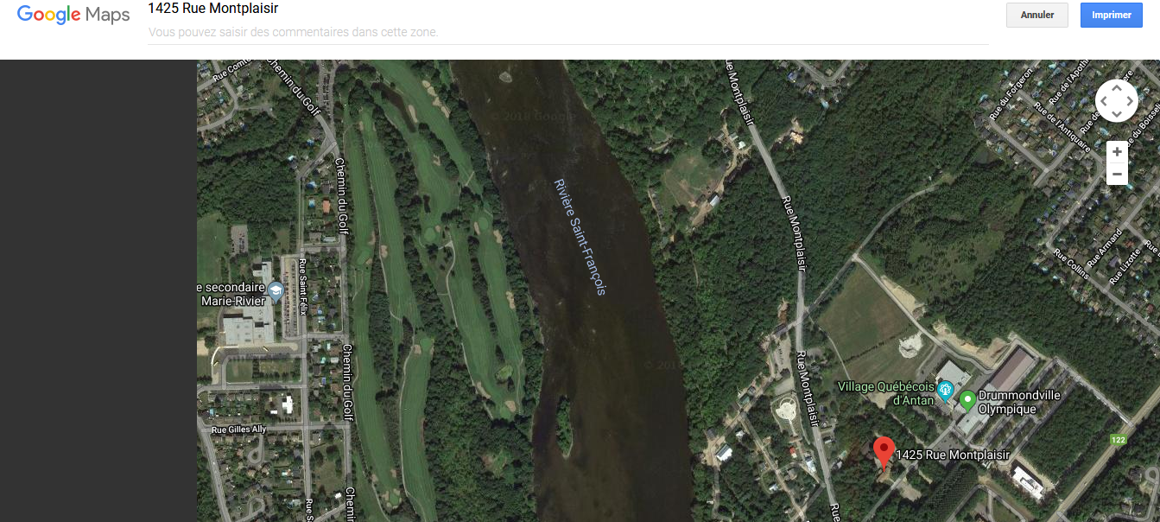Pan the map down using the down arrow
Screen dimensions: 1160x522
[x=1117, y=114]
